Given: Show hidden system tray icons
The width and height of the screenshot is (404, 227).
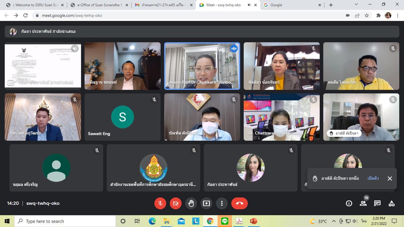Looking at the screenshot, I should click(334, 221).
